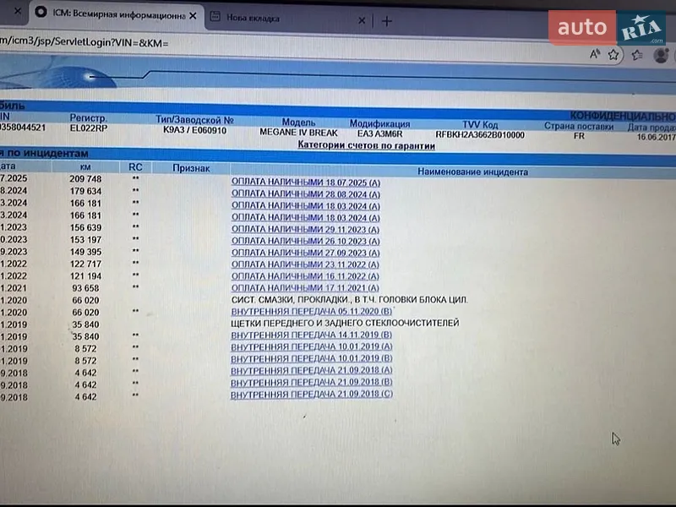676x507 pixels.
Task: Click engine type K9A3 / E060910
Action: [194, 130]
